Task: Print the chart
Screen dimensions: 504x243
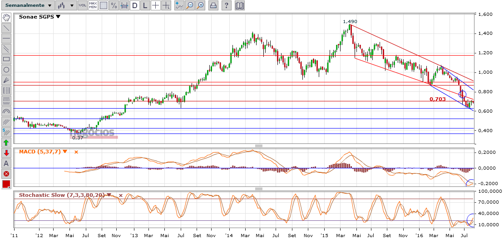Action: pos(214,5)
